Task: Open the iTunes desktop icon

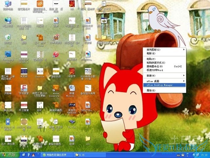Action: [x=55, y=55]
